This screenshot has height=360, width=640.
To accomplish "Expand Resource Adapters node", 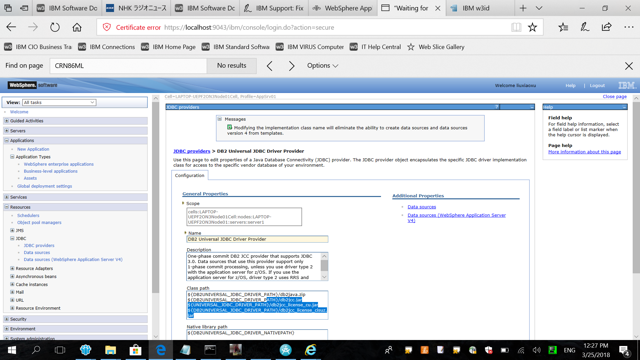I will pos(12,268).
